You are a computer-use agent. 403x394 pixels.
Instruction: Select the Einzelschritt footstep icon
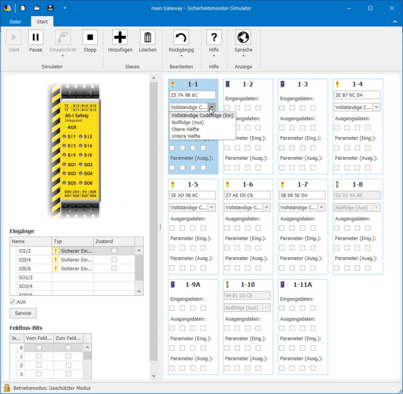click(63, 38)
